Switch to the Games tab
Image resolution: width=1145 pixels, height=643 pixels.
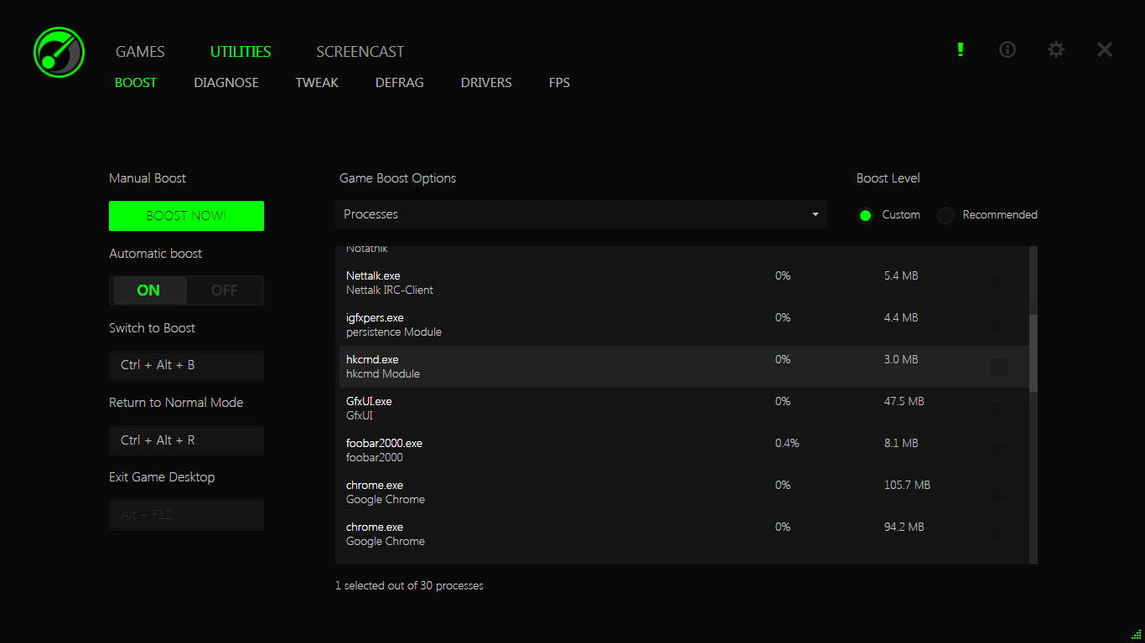(x=140, y=52)
